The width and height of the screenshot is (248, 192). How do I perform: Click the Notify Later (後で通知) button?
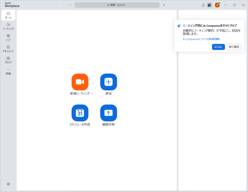click(234, 47)
